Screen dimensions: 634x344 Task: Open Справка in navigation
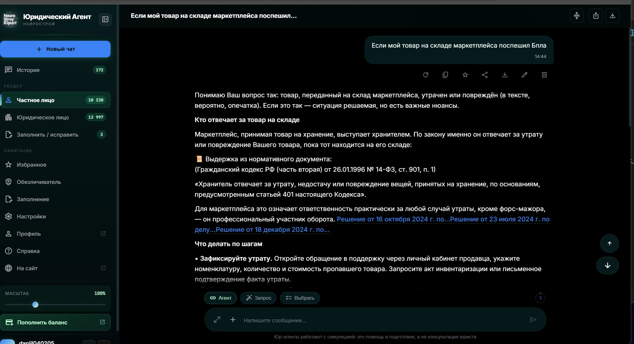pos(55,251)
